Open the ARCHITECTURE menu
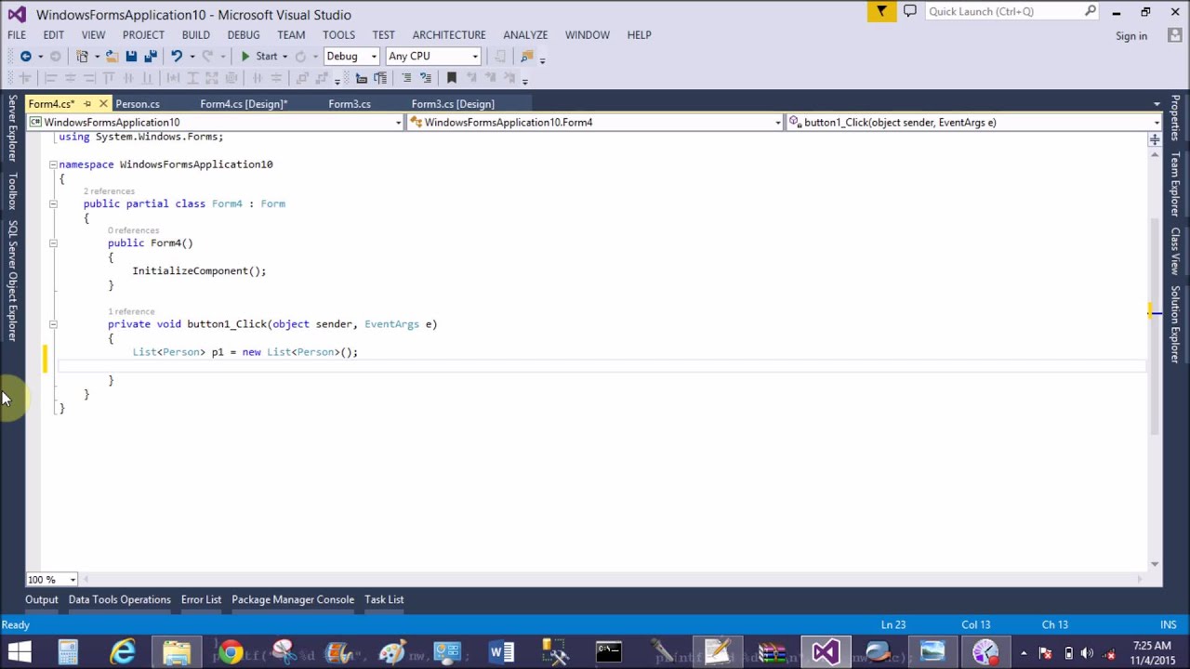This screenshot has width=1190, height=669. (449, 34)
